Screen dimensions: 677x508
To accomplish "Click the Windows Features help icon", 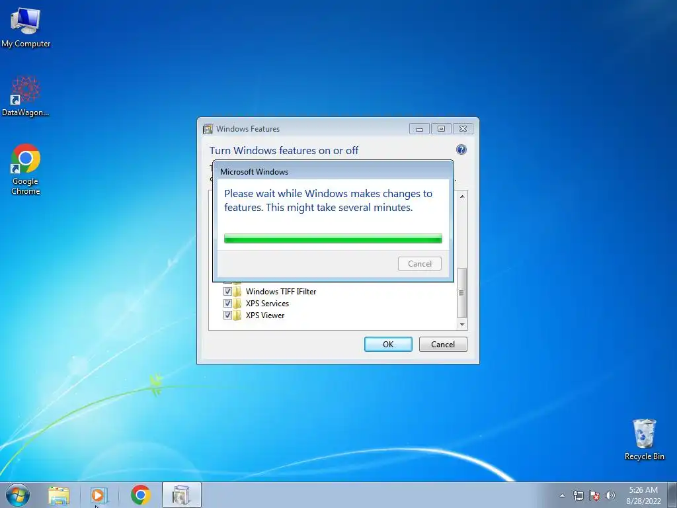I will (461, 149).
